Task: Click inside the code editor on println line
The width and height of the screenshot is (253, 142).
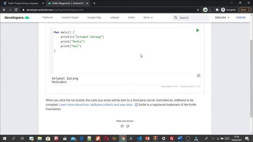Action: (x=82, y=37)
